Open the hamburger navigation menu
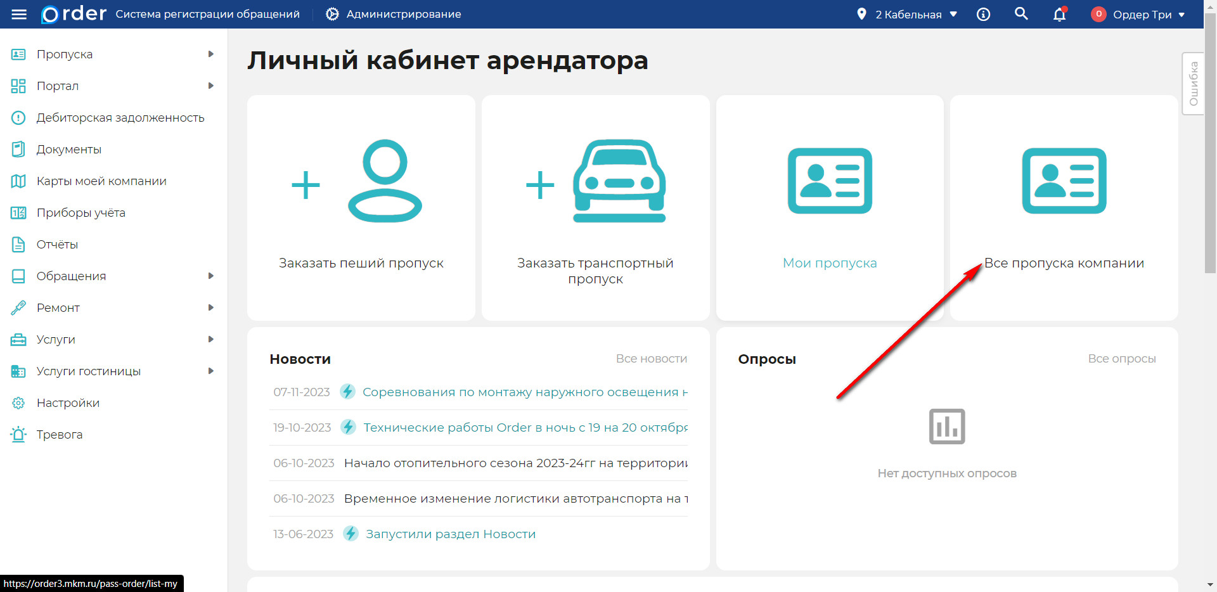 [19, 14]
